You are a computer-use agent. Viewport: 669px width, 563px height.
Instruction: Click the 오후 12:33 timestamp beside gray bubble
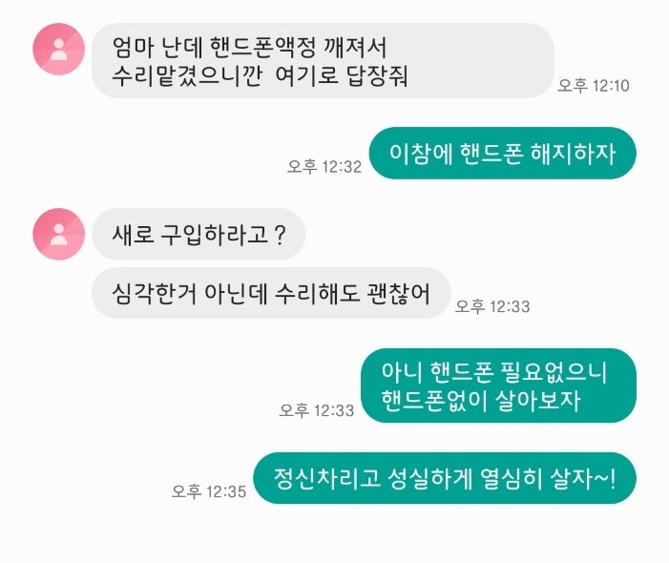point(492,306)
